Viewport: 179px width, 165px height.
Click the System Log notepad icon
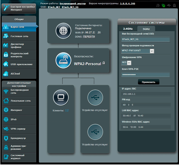[x=6, y=157]
